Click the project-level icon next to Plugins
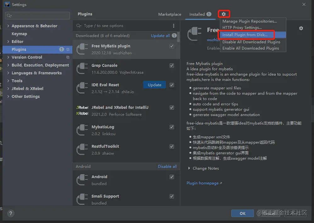The height and width of the screenshot is (223, 314). click(68, 49)
